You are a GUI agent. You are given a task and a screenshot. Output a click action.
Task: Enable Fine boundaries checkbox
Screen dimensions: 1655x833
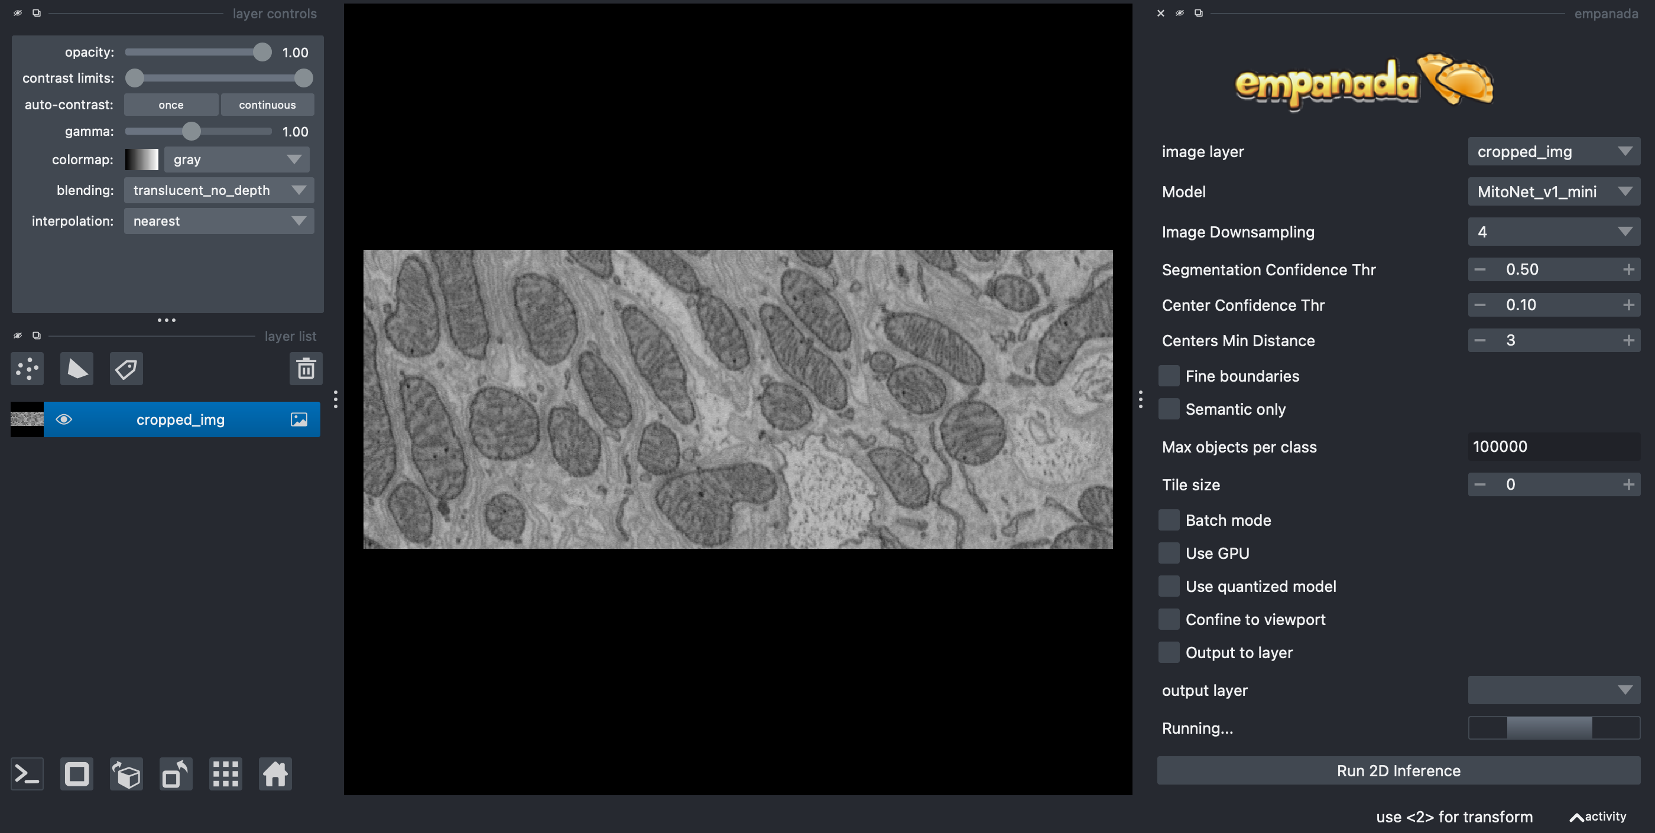1169,376
